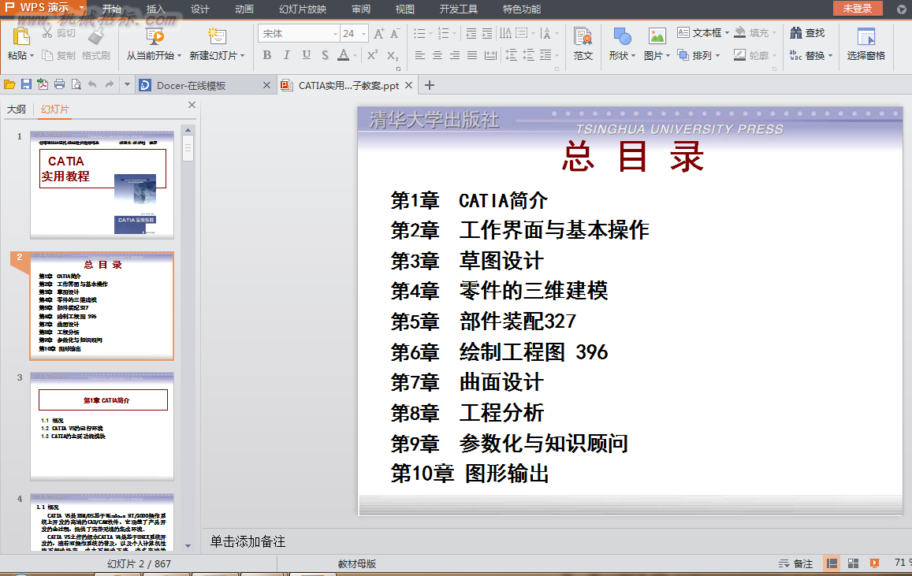912x576 pixels.
Task: Apply subscript X₂ formatting
Action: pyautogui.click(x=393, y=55)
